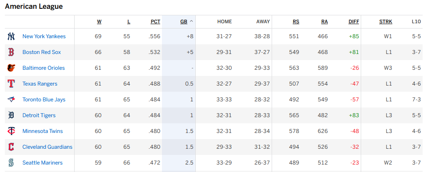This screenshot has width=427, height=172.
Task: Click the Minnesota Twins logo icon
Action: (11, 131)
